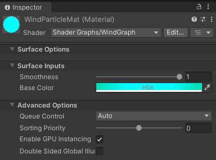
Task: Click the material presets slider icon
Action: click(203, 19)
